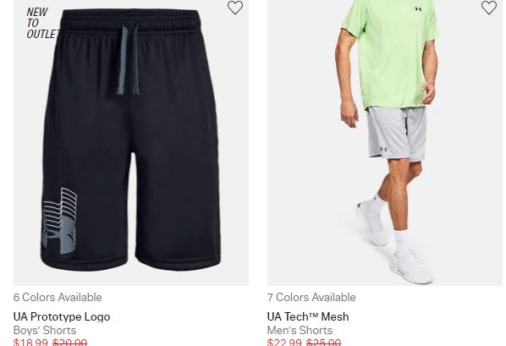The height and width of the screenshot is (346, 506).
Task: Open the UA Prototype Logo product title
Action: pos(62,316)
